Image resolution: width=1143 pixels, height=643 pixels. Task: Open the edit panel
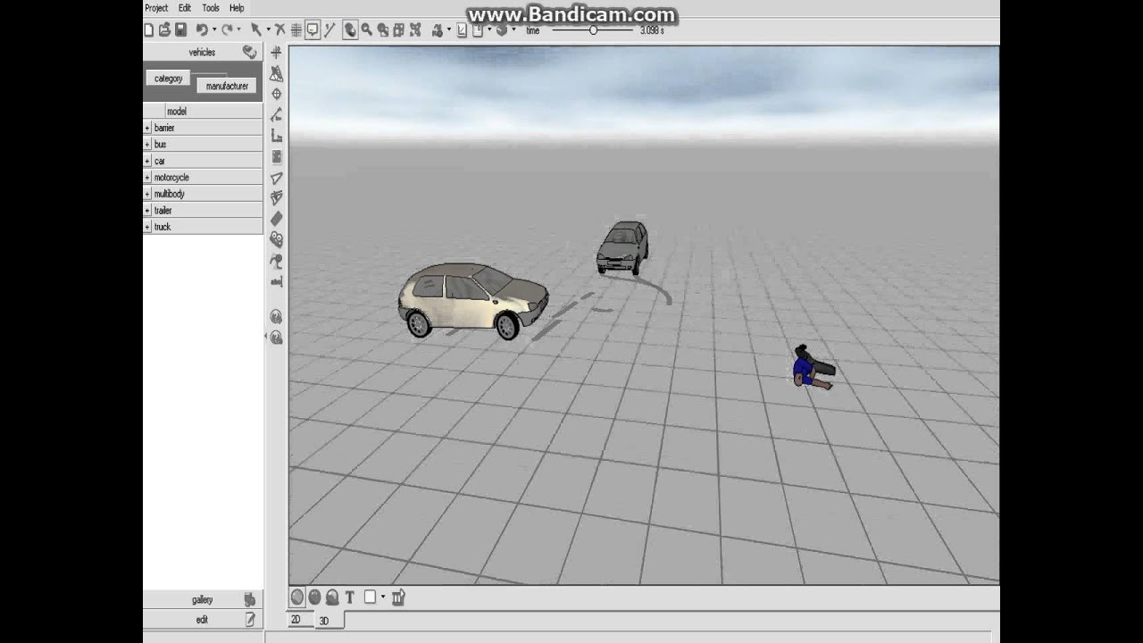(202, 620)
